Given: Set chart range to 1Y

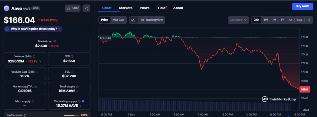Looking at the screenshot, I should click(282, 20).
